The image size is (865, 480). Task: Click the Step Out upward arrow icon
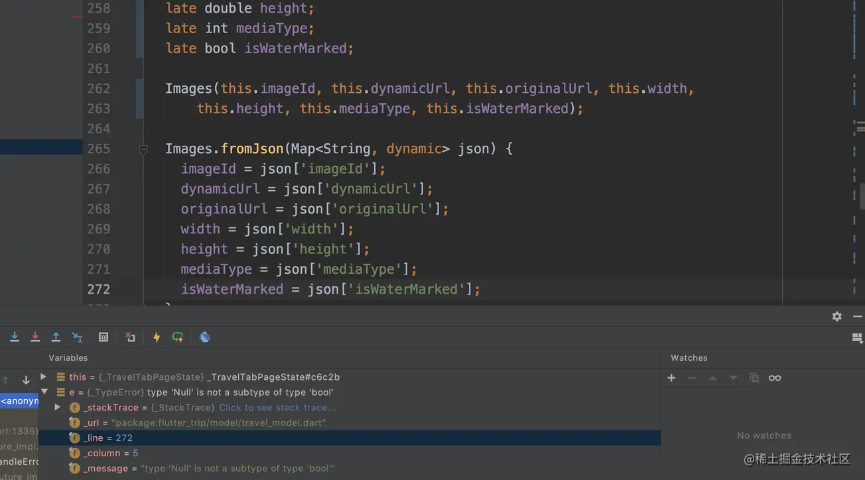coord(56,337)
